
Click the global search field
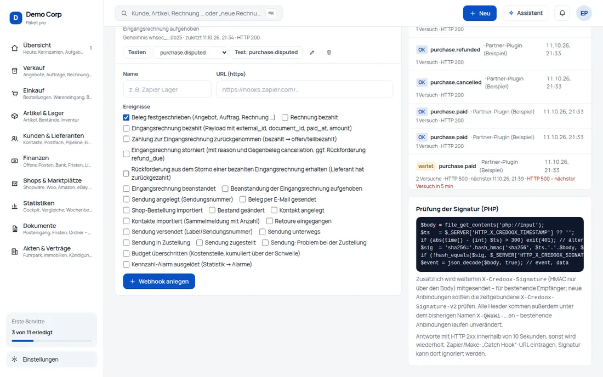(198, 13)
